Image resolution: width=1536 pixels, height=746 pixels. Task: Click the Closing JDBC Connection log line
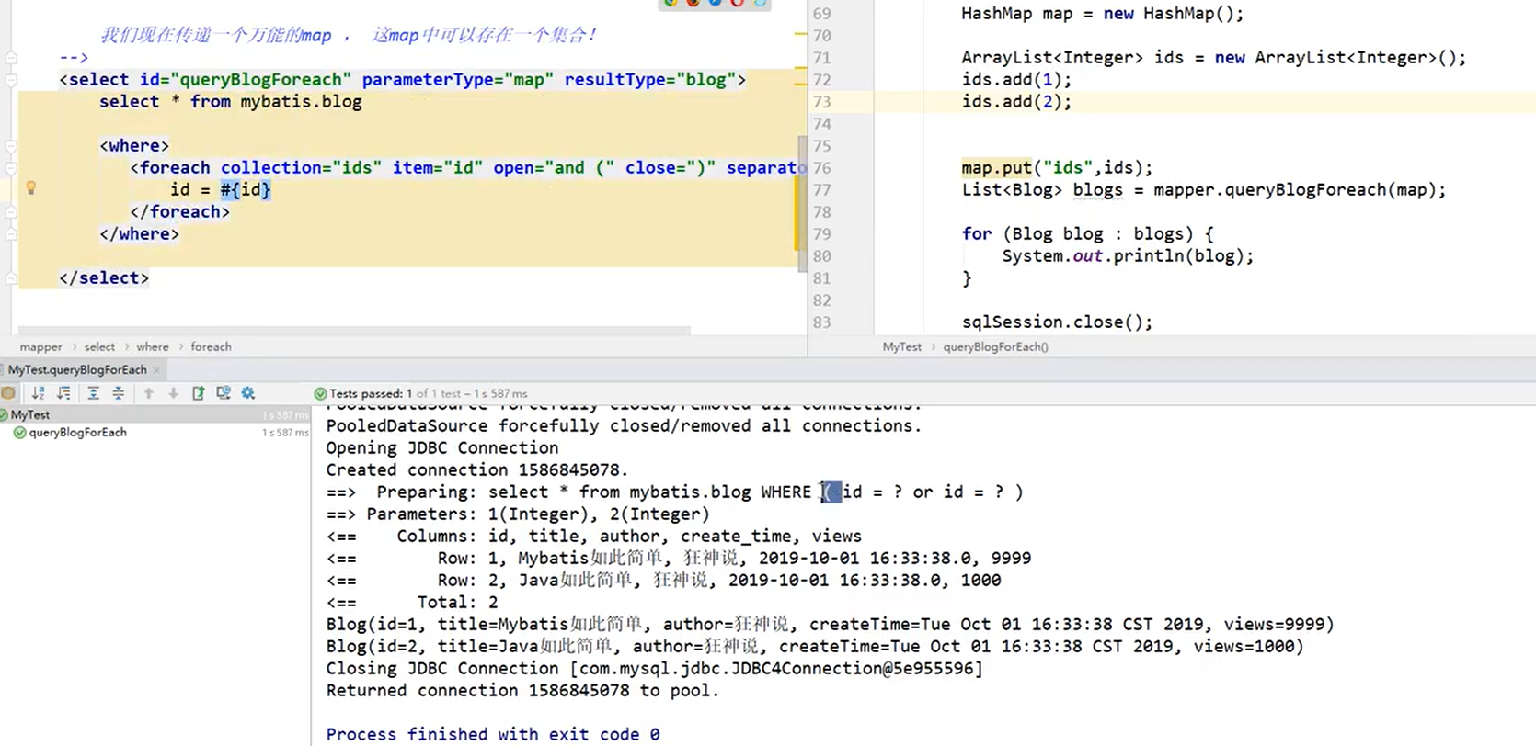tap(655, 669)
